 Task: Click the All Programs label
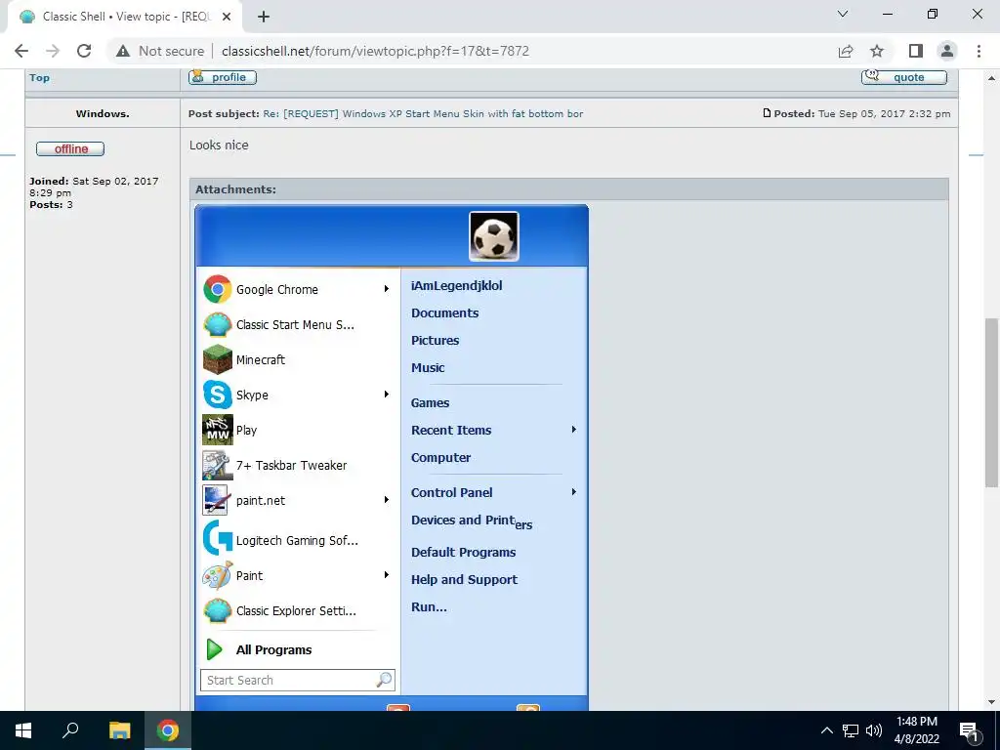pos(273,649)
